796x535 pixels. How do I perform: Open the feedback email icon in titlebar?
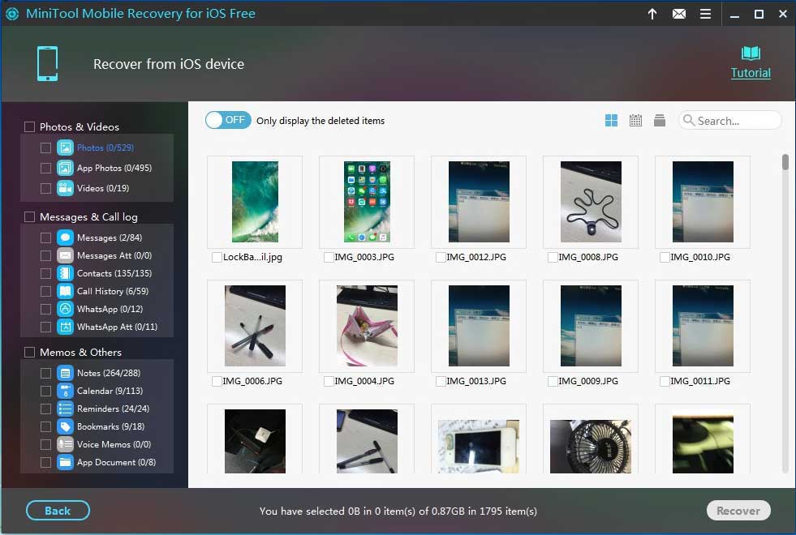pos(679,14)
